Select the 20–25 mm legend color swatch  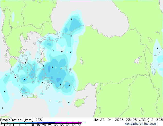(46, 123)
